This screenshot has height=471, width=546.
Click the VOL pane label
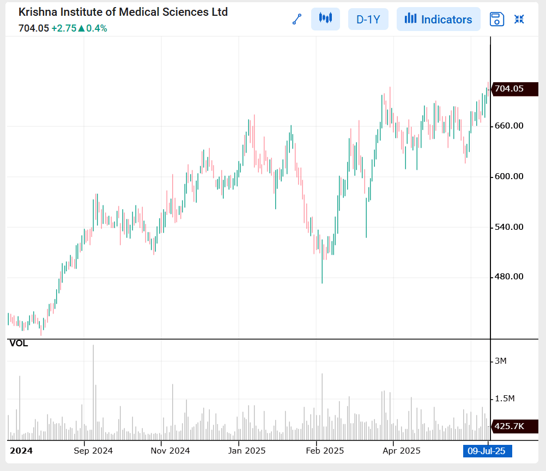click(x=19, y=344)
